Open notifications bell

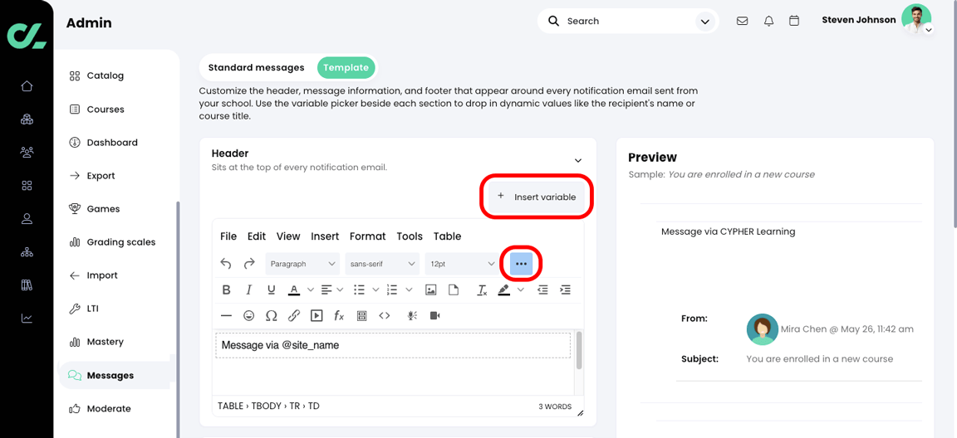coord(768,21)
